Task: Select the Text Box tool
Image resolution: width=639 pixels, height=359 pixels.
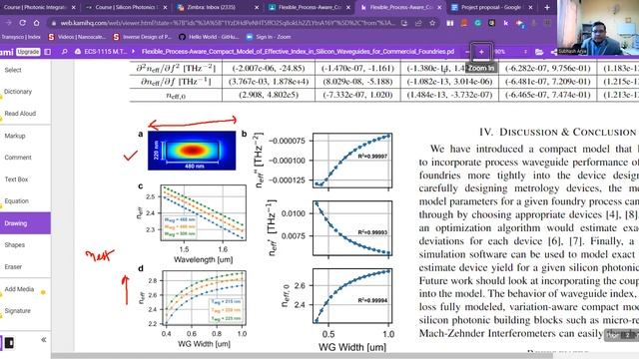Action: [16, 179]
